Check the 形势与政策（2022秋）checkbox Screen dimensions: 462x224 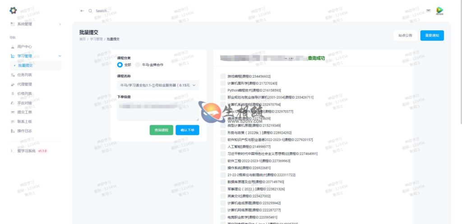click(x=223, y=133)
